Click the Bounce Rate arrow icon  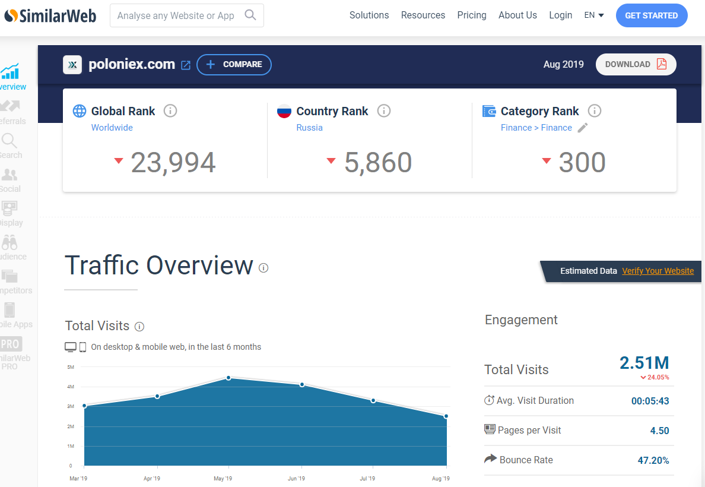(490, 458)
